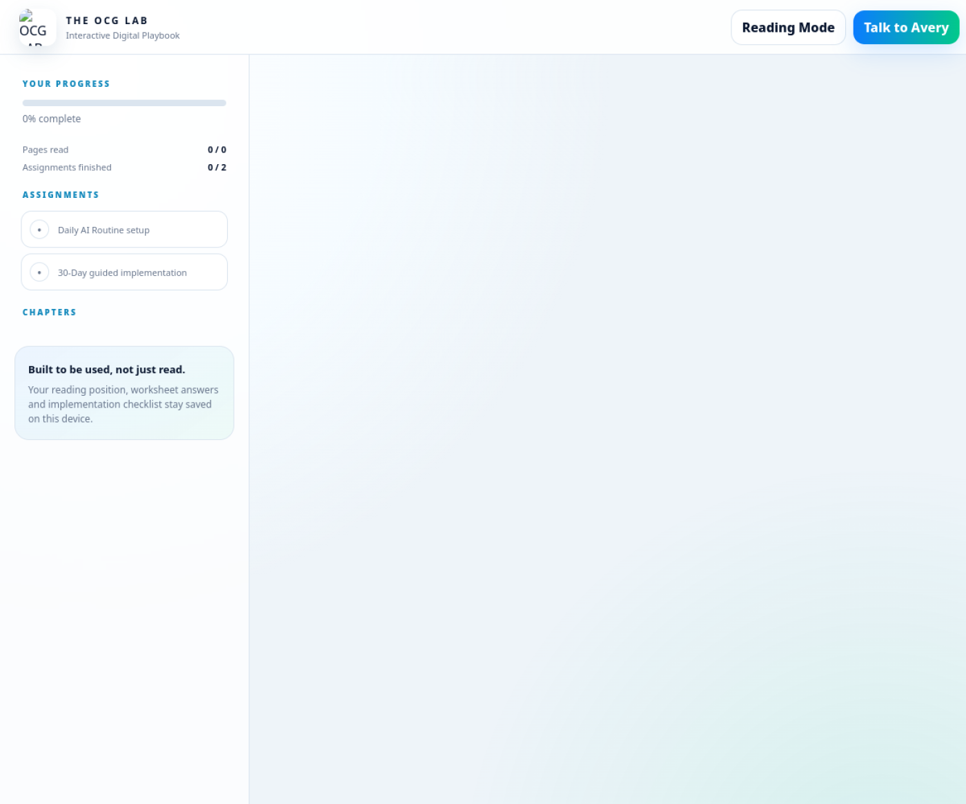Click the Your Progress bar

point(124,103)
